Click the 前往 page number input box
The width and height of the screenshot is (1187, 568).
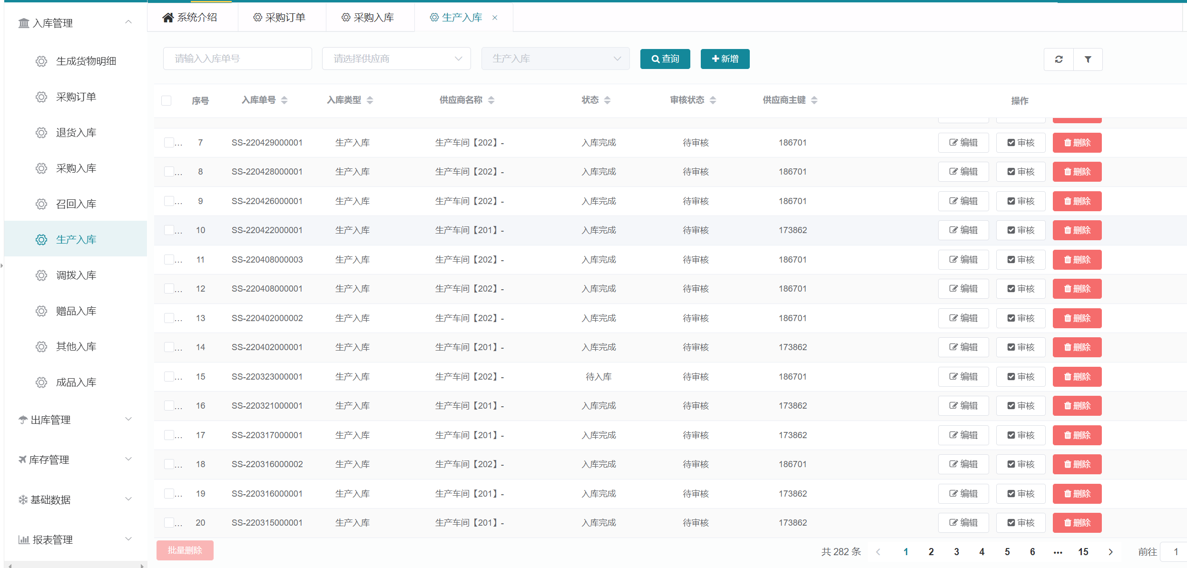coord(1173,552)
